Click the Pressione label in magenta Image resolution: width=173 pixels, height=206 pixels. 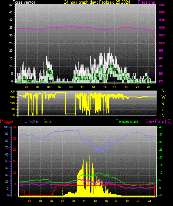point(146,2)
